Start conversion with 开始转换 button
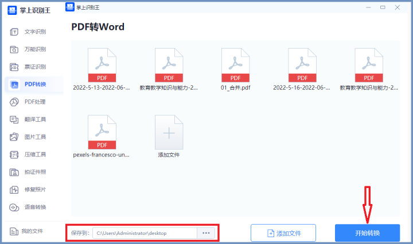Image resolution: width=413 pixels, height=244 pixels. point(368,233)
